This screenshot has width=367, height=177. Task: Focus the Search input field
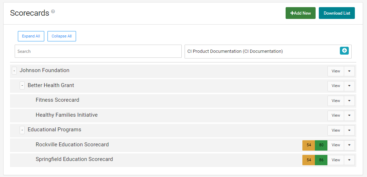98,51
